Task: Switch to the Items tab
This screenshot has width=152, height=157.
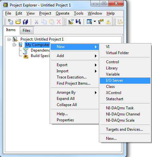Action: 11,30
